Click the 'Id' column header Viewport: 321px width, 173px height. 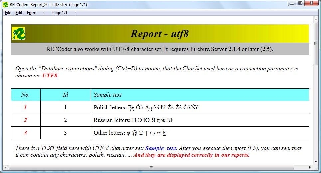(66, 95)
